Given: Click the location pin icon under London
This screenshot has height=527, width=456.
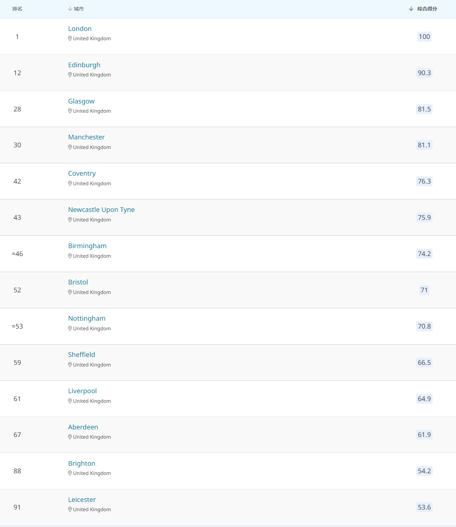Looking at the screenshot, I should tap(70, 39).
